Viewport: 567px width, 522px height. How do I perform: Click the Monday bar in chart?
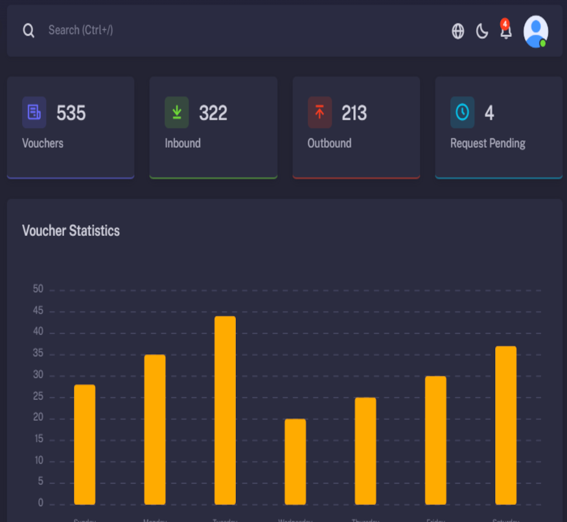click(155, 430)
